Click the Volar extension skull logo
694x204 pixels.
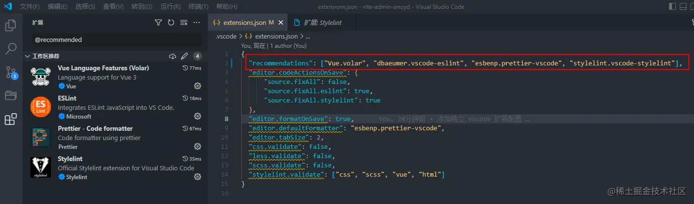[41, 77]
